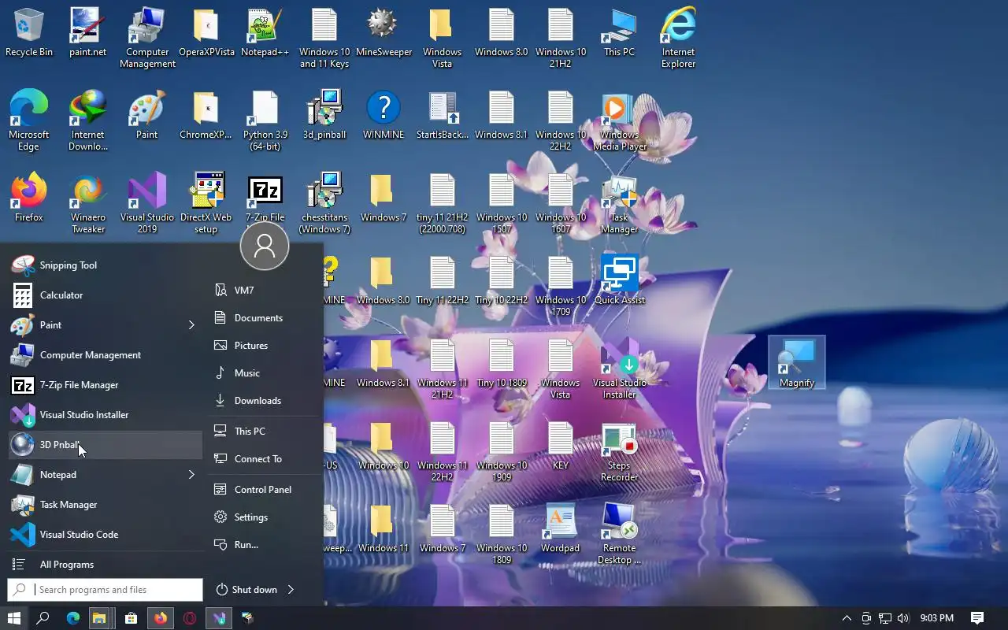Open Computer Management desktop shortcut
Viewport: 1008px width, 630px height.
147,39
